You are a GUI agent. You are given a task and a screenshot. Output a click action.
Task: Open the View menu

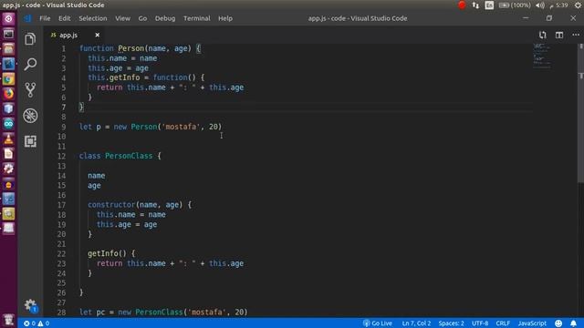tap(122, 18)
